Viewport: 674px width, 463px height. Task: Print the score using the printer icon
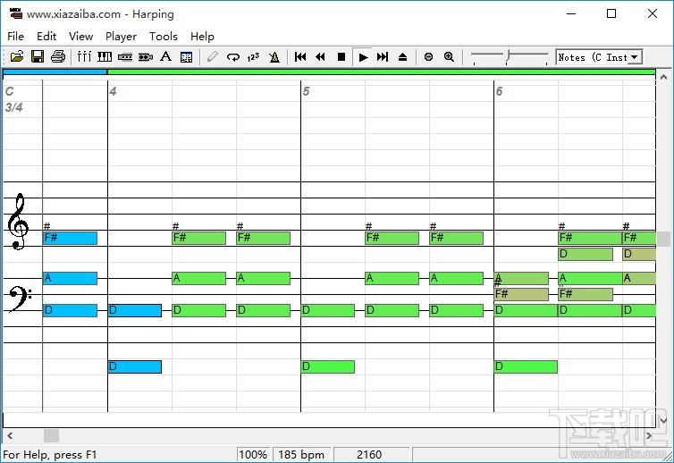[x=58, y=57]
